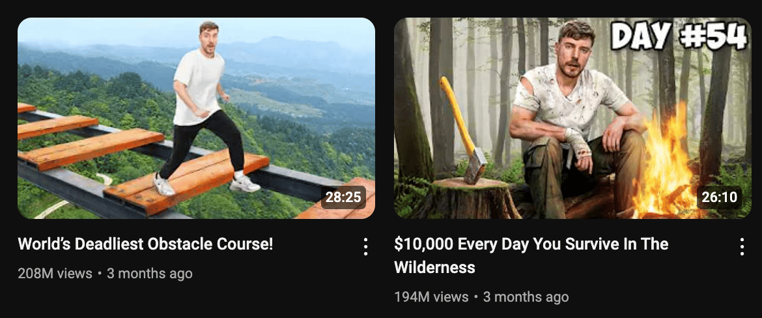This screenshot has height=318, width=762.
Task: Click "3 months ago" under obstacle course video
Action: [x=150, y=274]
